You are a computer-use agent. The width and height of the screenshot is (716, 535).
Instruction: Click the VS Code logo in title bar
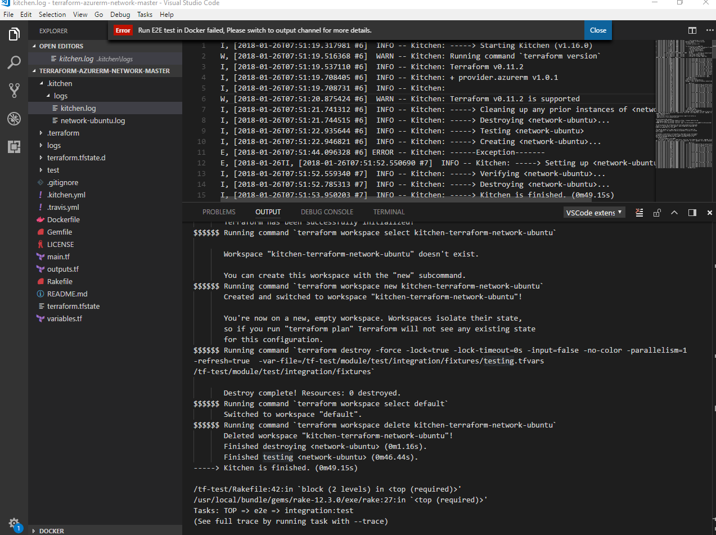coord(6,3)
